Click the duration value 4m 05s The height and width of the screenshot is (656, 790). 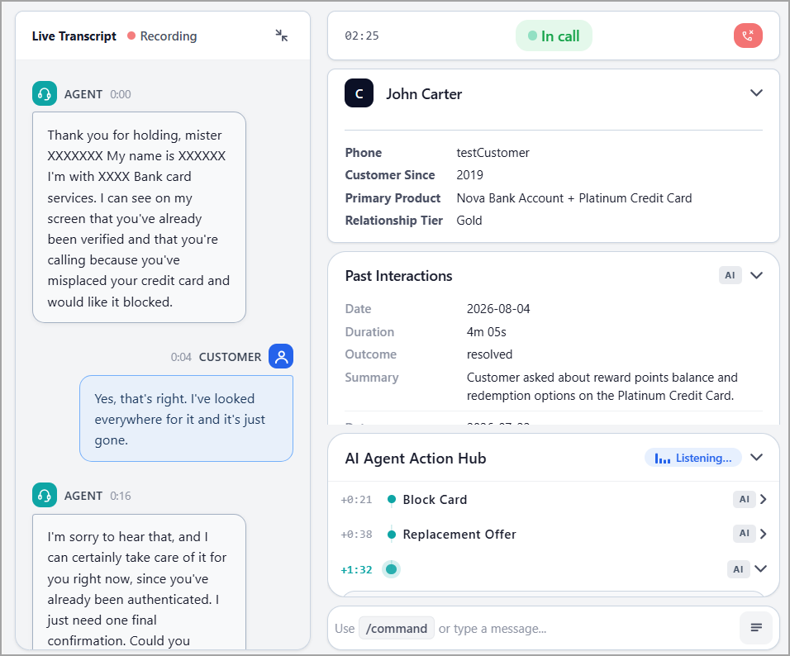click(486, 331)
